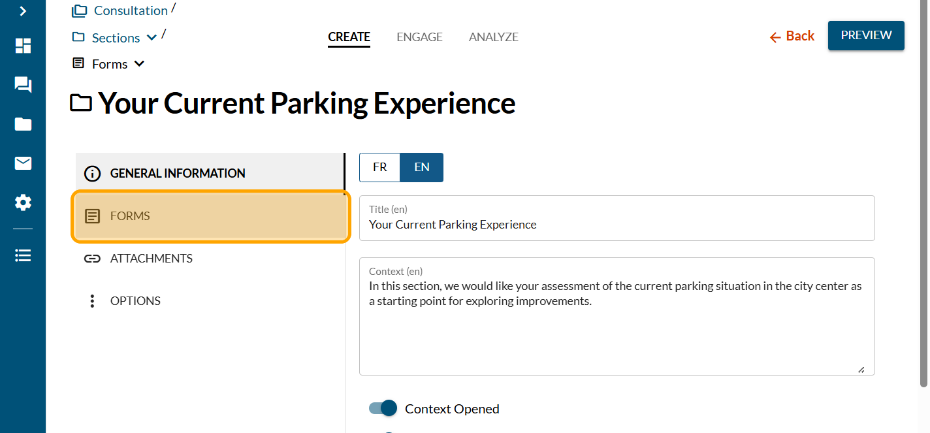Open the dashboard icon in sidebar
This screenshot has height=433, width=930.
tap(23, 46)
